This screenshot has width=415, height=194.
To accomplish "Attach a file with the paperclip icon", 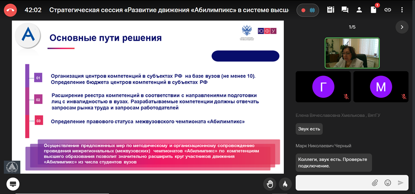I will (375, 182).
